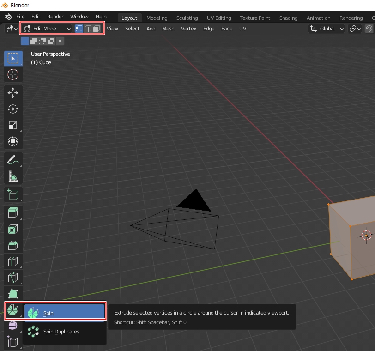The height and width of the screenshot is (351, 375).
Task: Set selection mode to extend
Action: click(x=34, y=41)
